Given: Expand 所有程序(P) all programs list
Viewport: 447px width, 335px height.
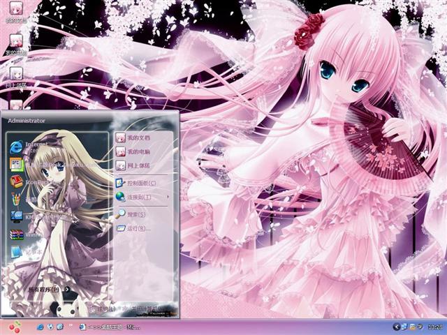Looking at the screenshot, I should [x=49, y=290].
